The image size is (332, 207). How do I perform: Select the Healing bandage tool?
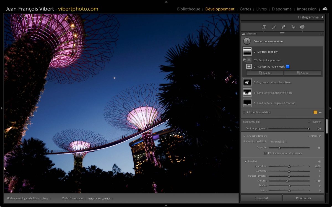(283, 27)
